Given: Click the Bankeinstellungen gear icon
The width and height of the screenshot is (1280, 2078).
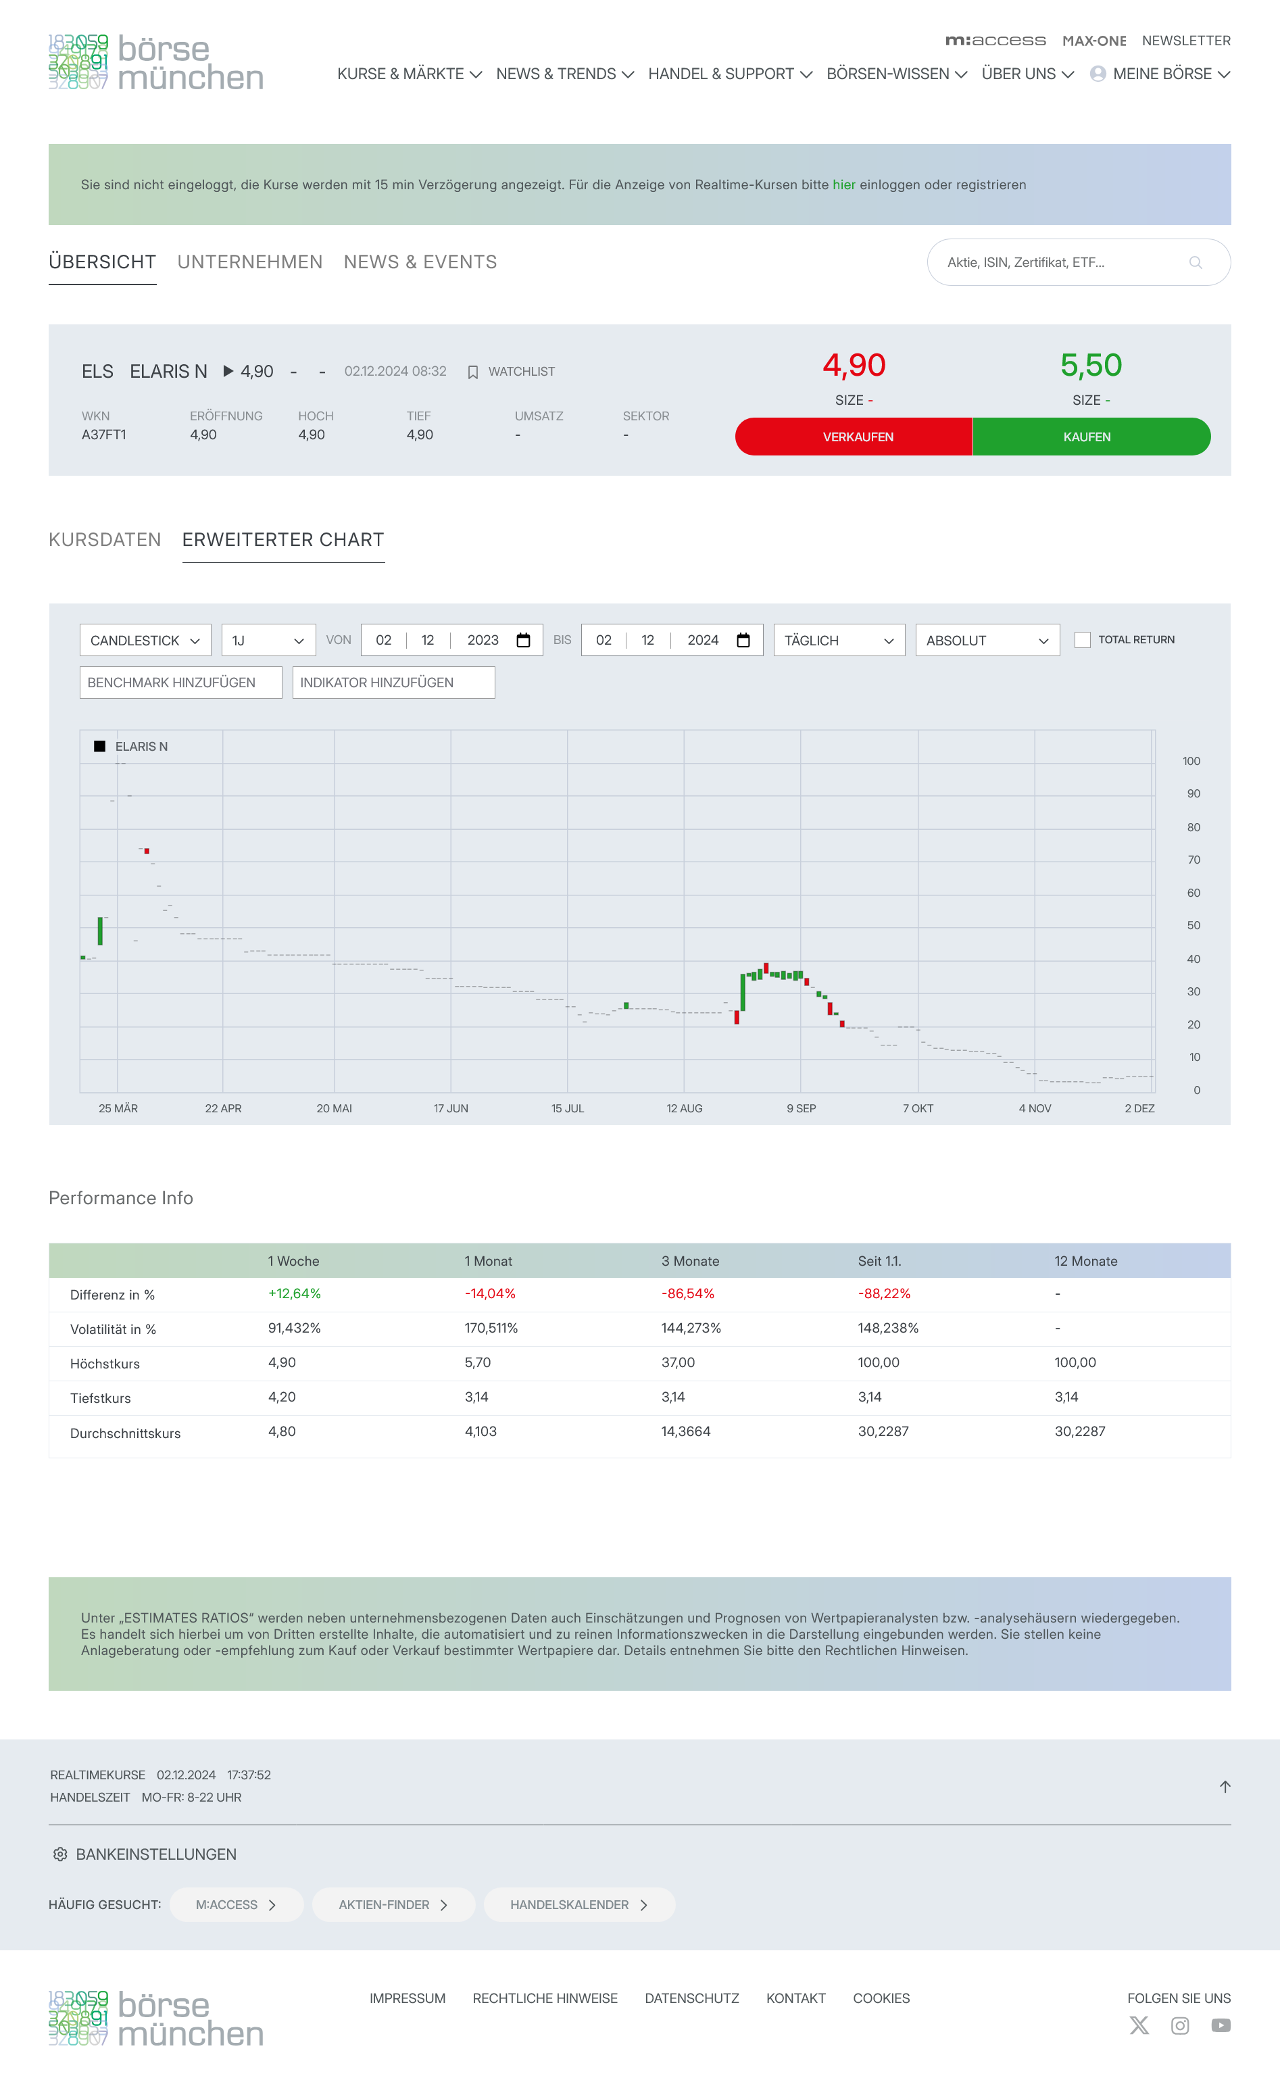Looking at the screenshot, I should pos(60,1854).
